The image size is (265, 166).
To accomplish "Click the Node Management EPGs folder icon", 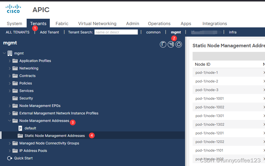I will (15, 105).
